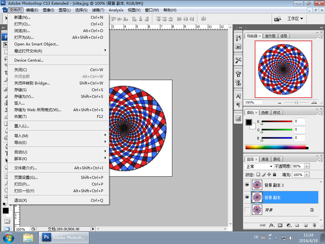Click the delete layer trash icon
325x244 pixels.
pyautogui.click(x=314, y=225)
